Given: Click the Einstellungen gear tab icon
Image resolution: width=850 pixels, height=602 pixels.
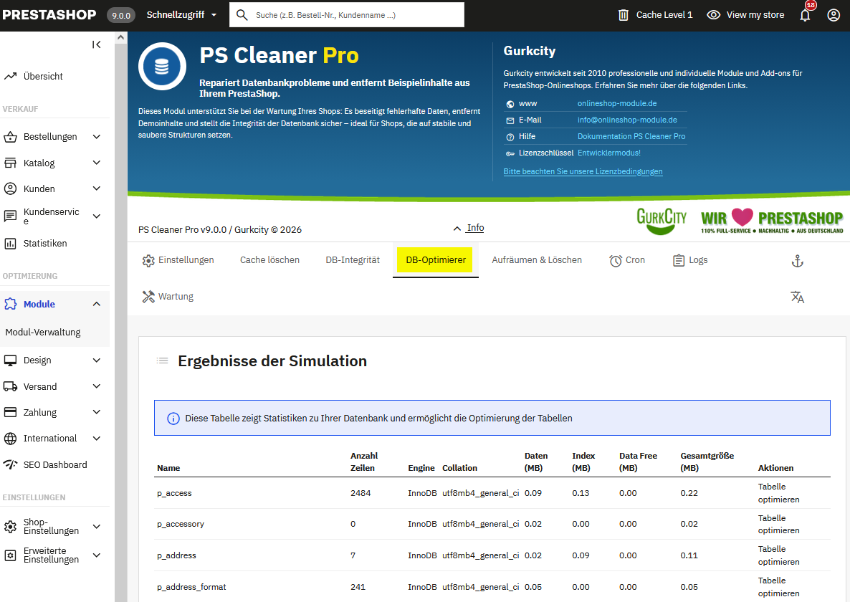Looking at the screenshot, I should coord(148,261).
